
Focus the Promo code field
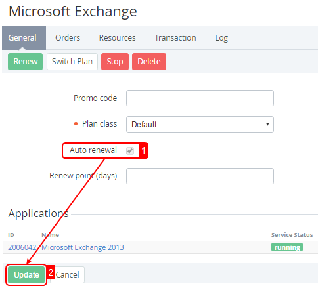click(200, 98)
